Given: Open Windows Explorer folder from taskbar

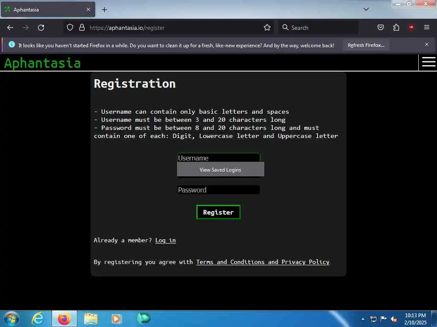Looking at the screenshot, I should point(90,318).
